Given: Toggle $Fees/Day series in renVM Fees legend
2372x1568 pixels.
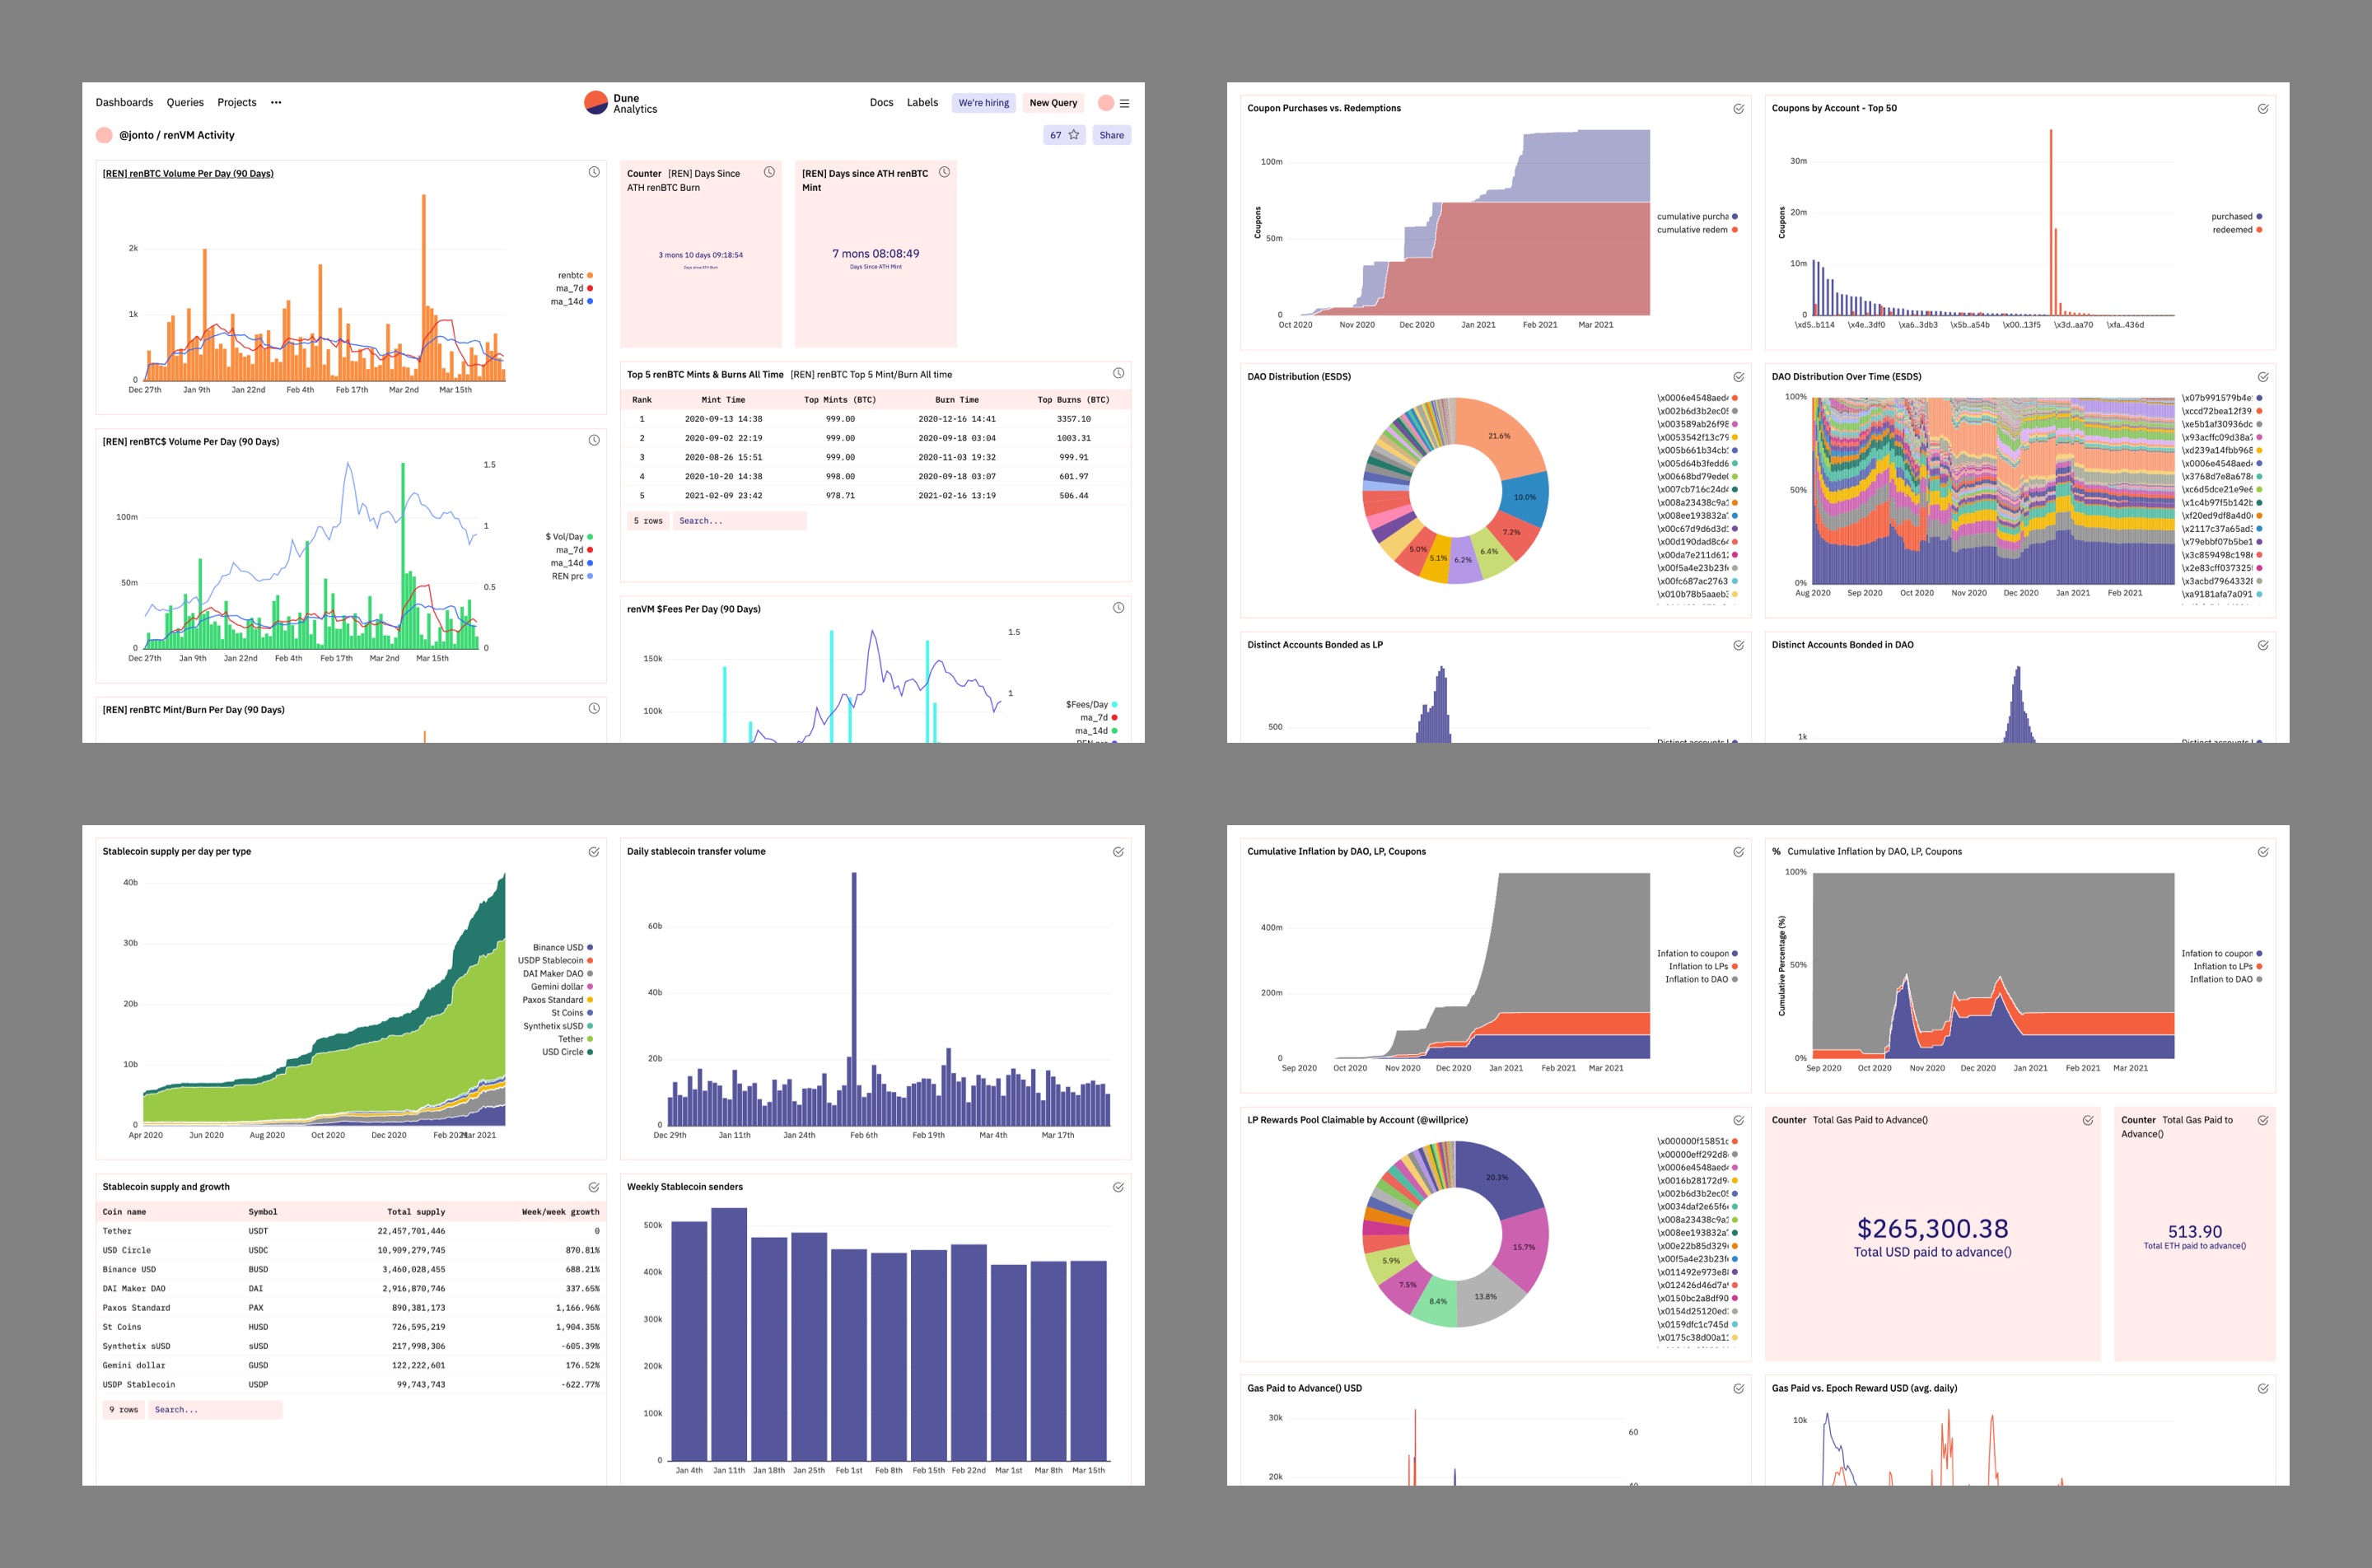Looking at the screenshot, I should tap(1091, 704).
